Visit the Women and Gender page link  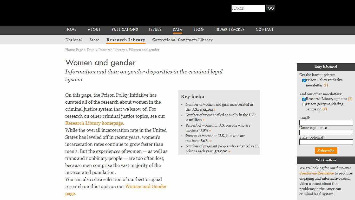[x=146, y=186]
